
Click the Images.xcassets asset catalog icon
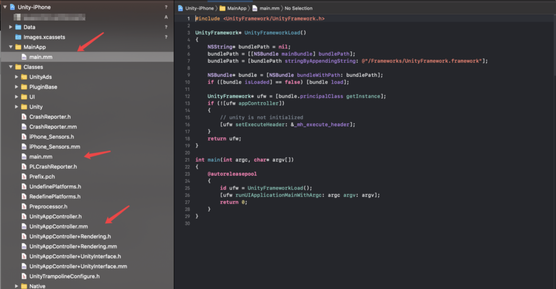[18, 37]
